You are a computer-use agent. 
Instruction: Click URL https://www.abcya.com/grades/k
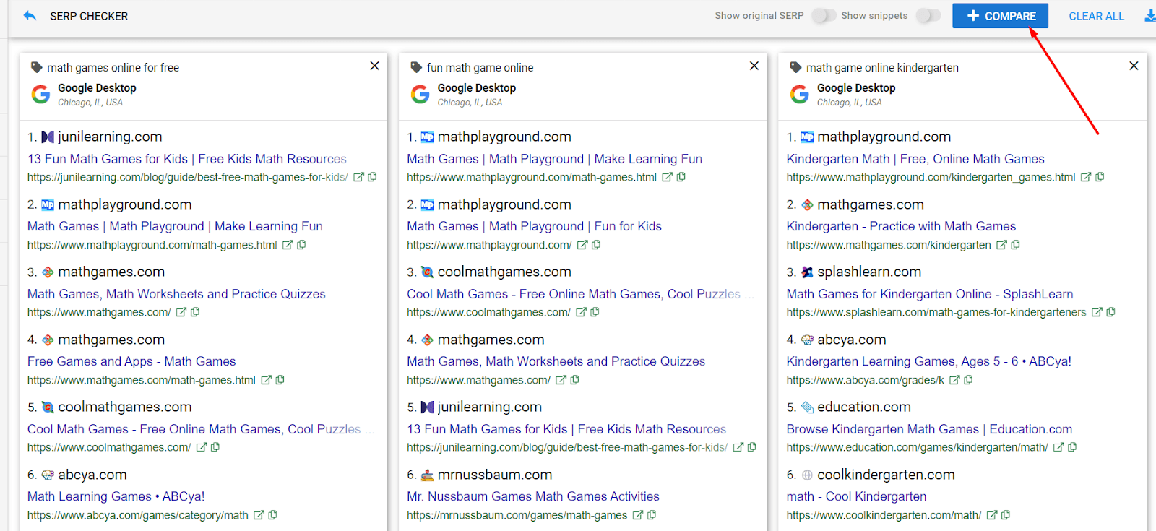[x=865, y=380]
